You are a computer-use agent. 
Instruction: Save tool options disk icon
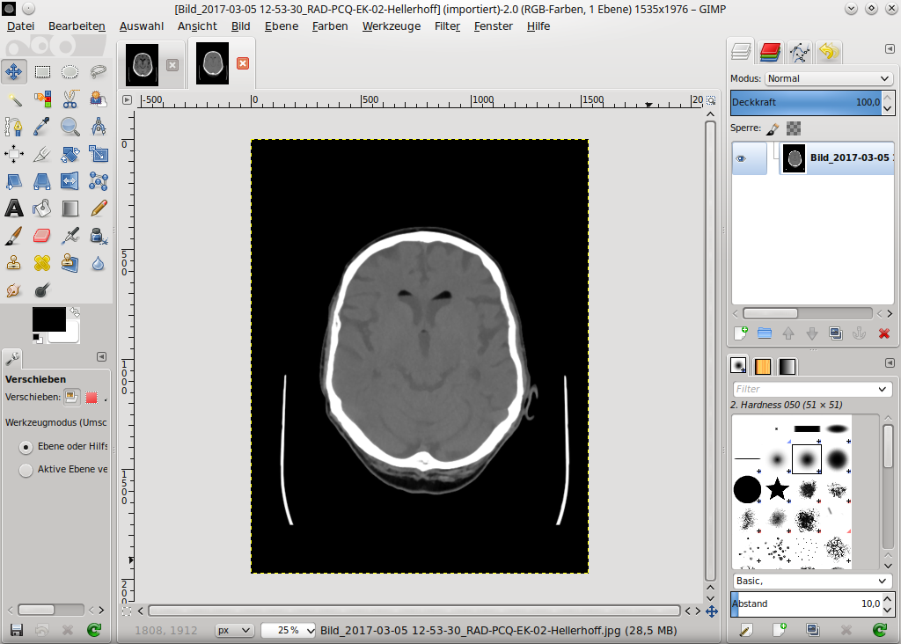tap(17, 630)
